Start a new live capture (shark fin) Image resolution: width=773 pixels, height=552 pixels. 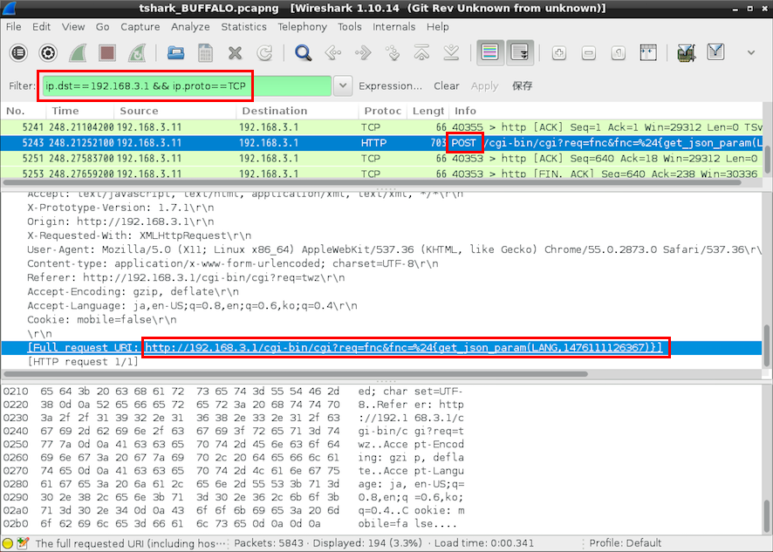[x=78, y=52]
